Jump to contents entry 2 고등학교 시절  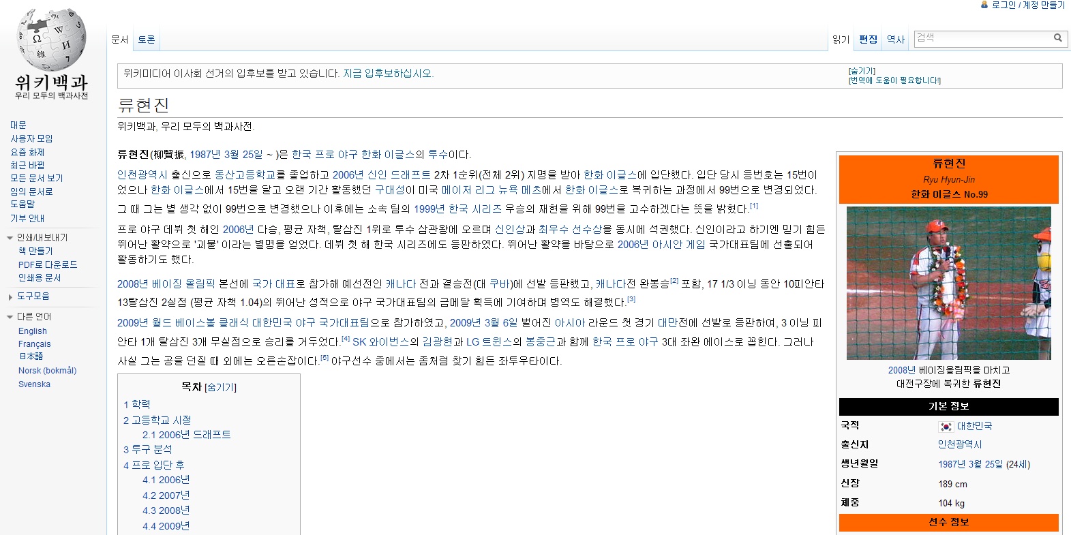coord(157,420)
